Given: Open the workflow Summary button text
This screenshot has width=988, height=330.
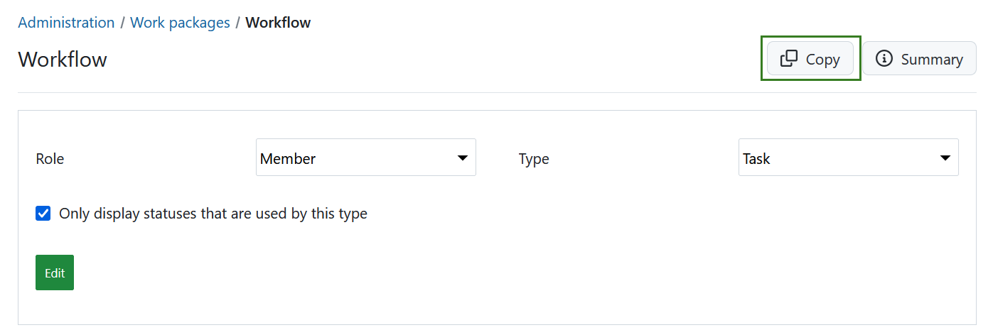Looking at the screenshot, I should click(x=932, y=60).
